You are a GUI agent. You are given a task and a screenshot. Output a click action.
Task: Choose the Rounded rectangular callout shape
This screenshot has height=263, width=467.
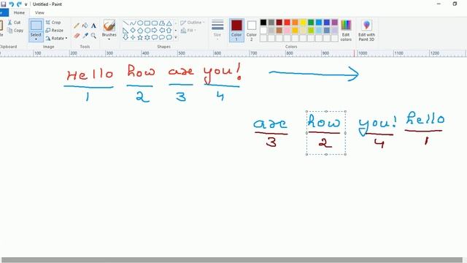155,37
